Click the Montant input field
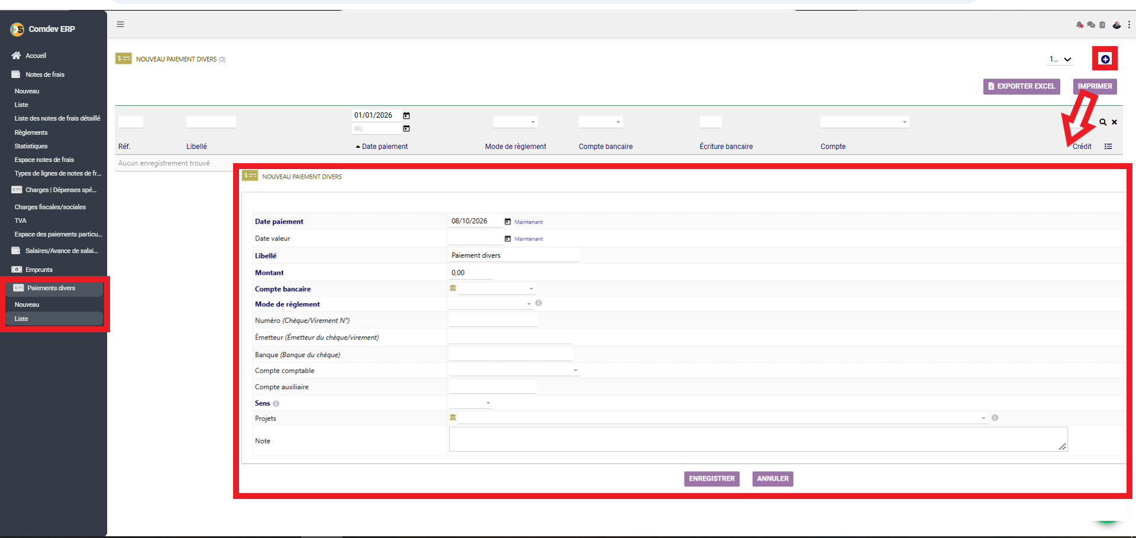This screenshot has width=1136, height=538. 471,273
